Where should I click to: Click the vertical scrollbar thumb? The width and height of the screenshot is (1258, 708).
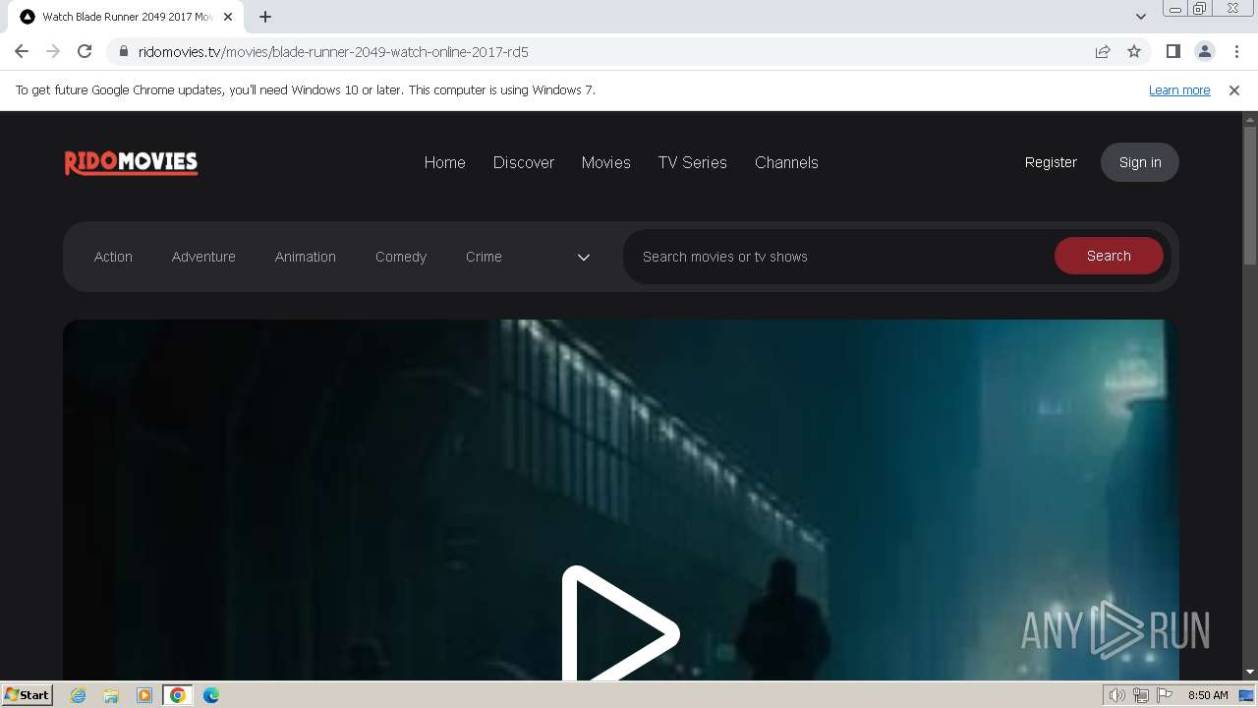tap(1250, 195)
